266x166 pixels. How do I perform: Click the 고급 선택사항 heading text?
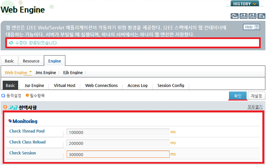22,107
